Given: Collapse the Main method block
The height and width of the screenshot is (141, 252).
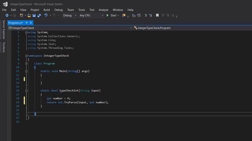Looking at the screenshot, I should pyautogui.click(x=26, y=71).
